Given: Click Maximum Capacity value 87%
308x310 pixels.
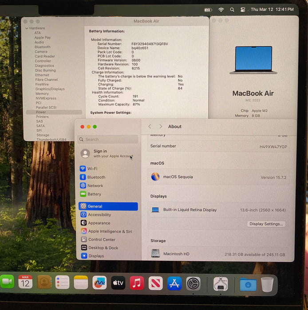Looking at the screenshot, I should coord(136,104).
